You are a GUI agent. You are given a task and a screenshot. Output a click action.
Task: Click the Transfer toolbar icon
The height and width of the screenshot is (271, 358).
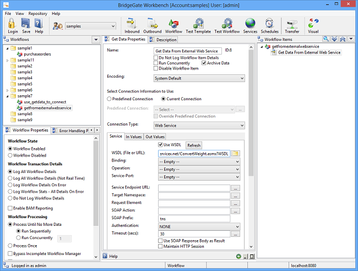tap(292, 25)
